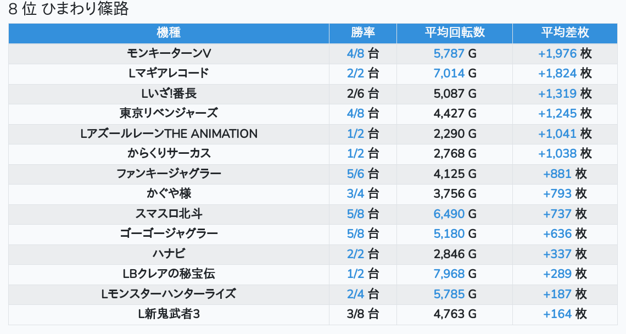Click the 勝率 column header

point(363,32)
